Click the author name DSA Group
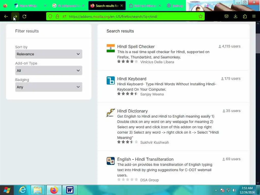Screen dimensions: 260x195 pyautogui.click(x=149, y=180)
